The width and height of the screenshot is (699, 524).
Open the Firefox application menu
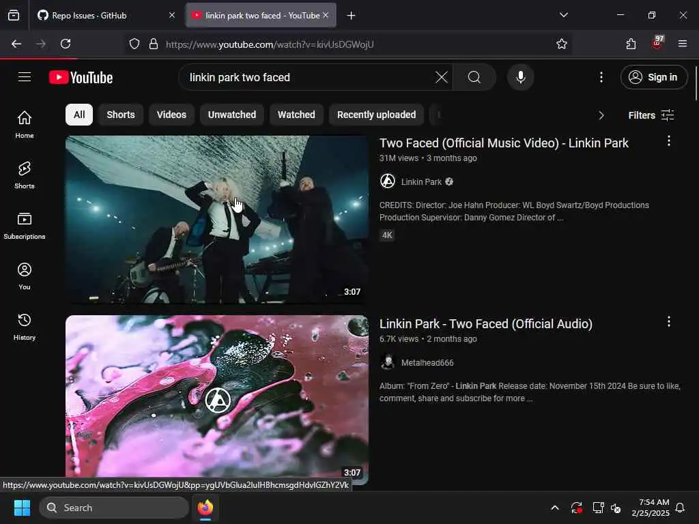coord(682,44)
